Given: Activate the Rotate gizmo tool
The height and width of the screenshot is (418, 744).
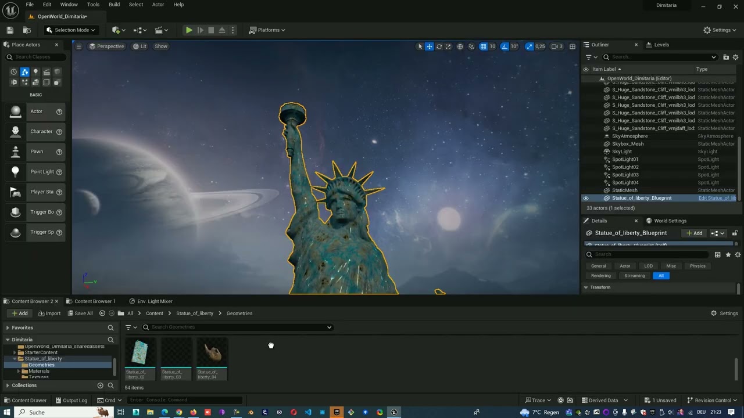Looking at the screenshot, I should 439,46.
